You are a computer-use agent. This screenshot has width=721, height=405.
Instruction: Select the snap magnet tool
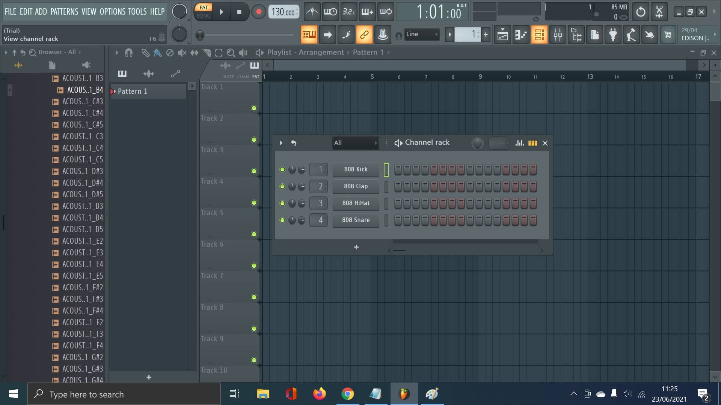[128, 52]
